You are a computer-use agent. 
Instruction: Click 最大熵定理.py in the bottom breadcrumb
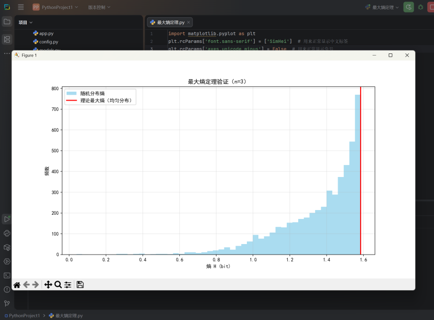click(x=66, y=316)
